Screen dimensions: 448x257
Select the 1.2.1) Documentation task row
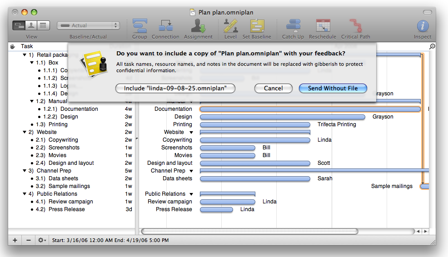pos(71,109)
